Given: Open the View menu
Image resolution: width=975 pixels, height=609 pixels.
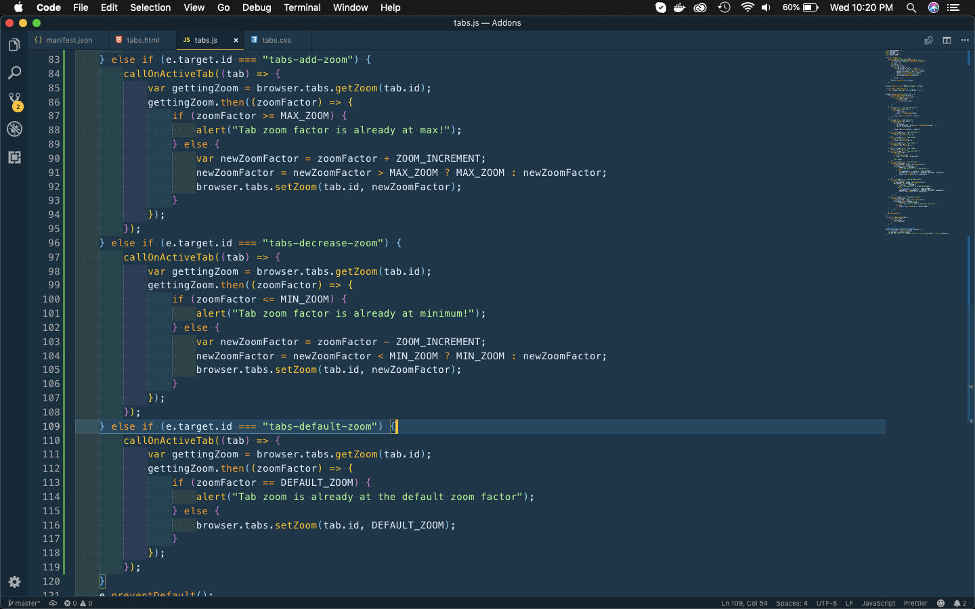Looking at the screenshot, I should click(194, 7).
